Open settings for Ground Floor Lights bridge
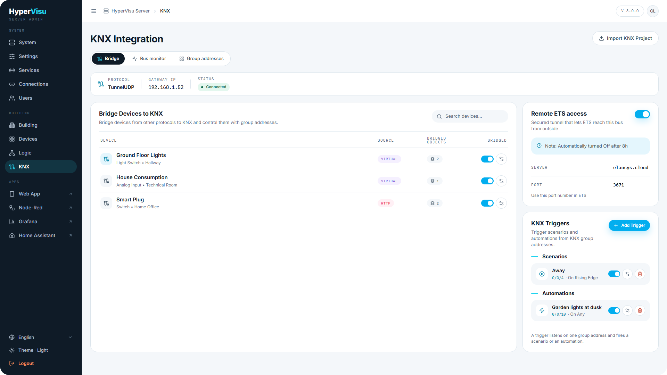The width and height of the screenshot is (667, 375). click(501, 159)
